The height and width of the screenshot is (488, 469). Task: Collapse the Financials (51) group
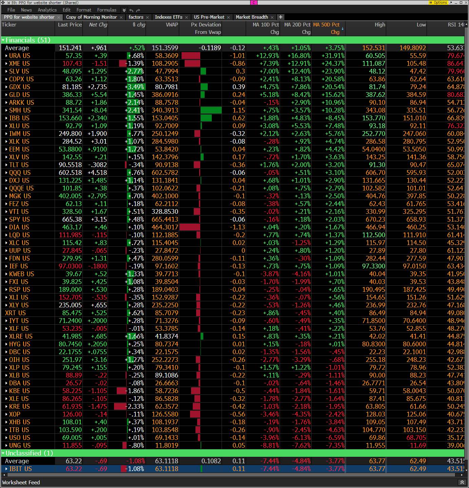point(3,40)
